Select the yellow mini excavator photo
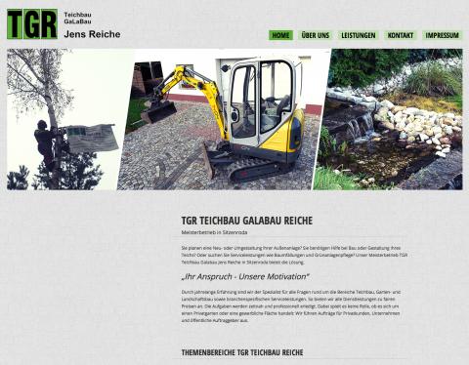 coord(224,119)
